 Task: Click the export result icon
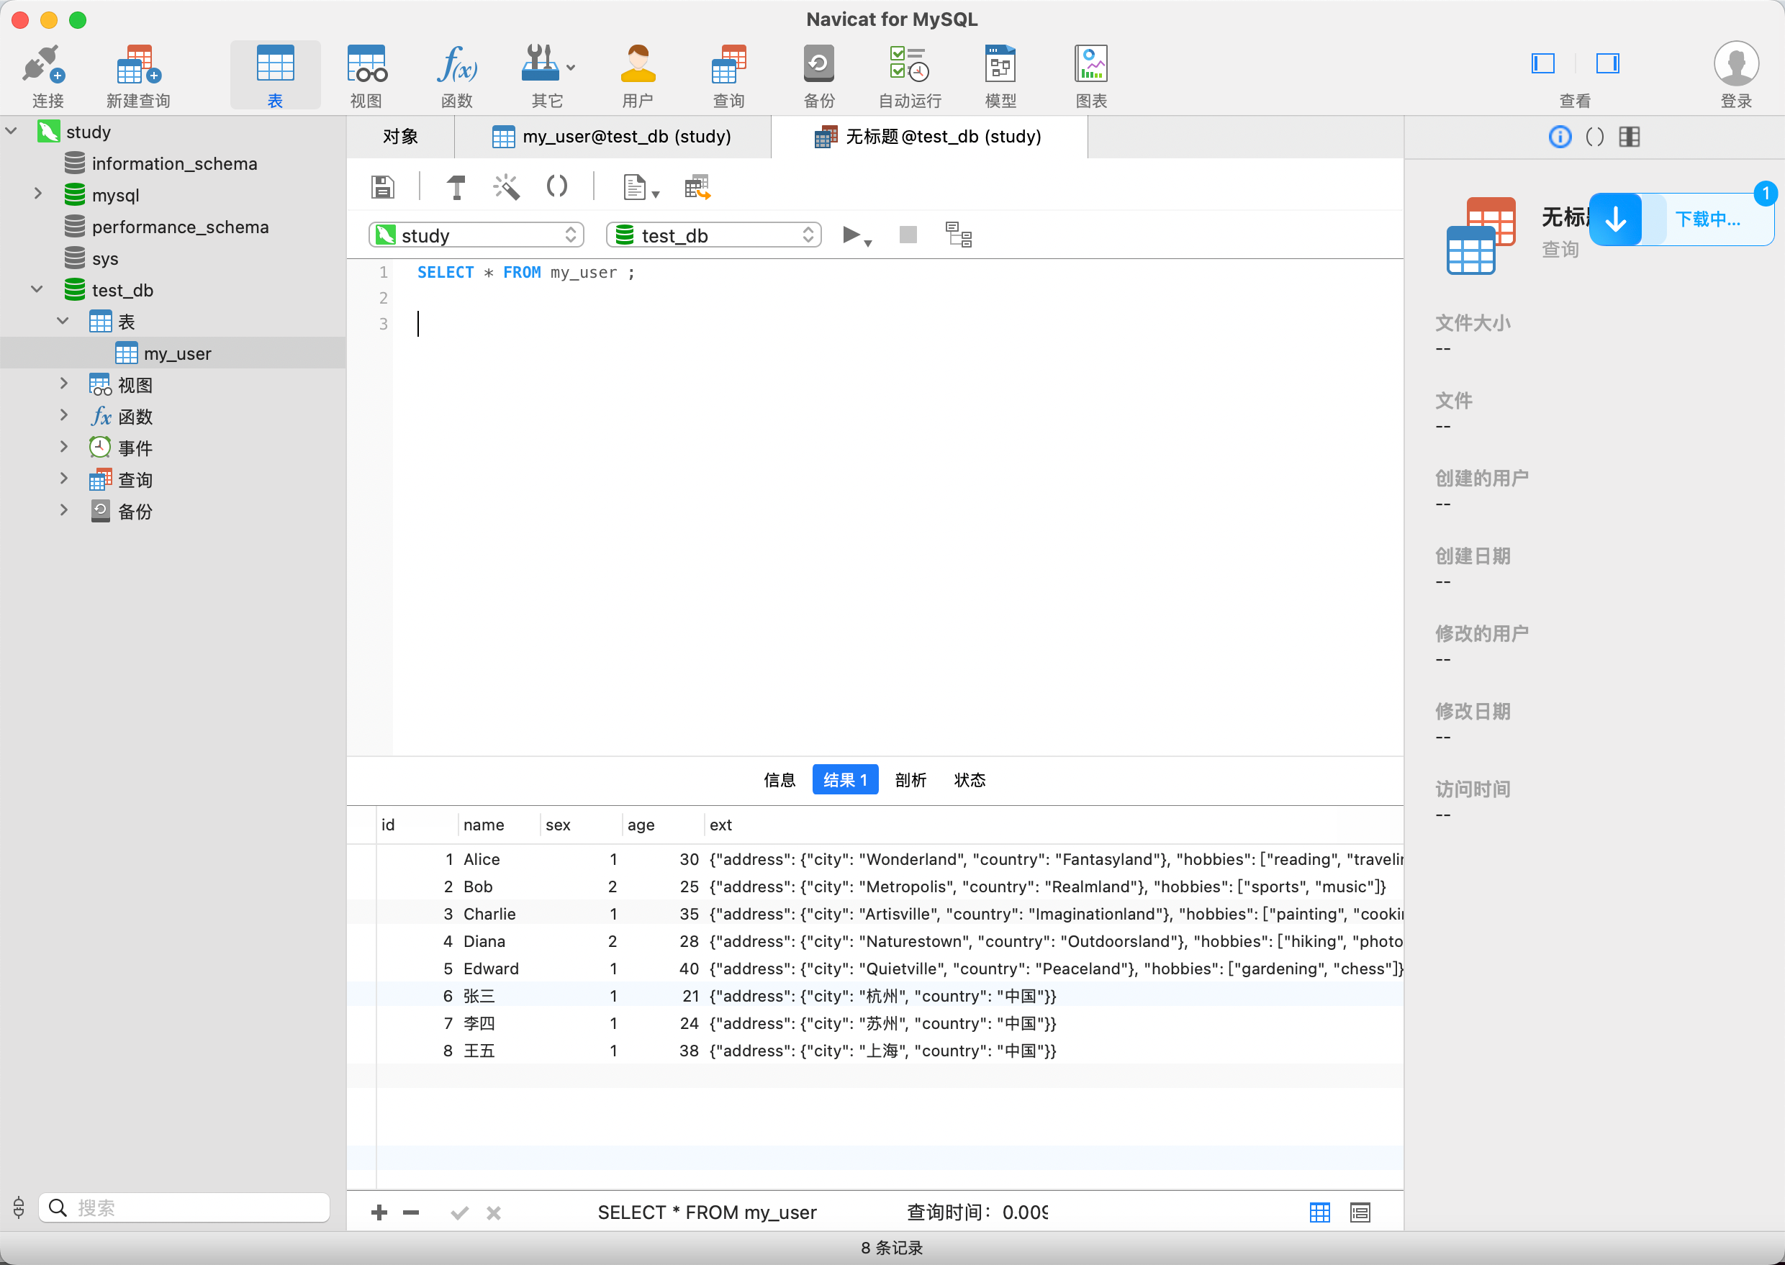point(697,187)
